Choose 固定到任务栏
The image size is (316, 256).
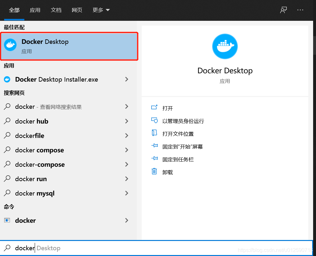tap(178, 160)
